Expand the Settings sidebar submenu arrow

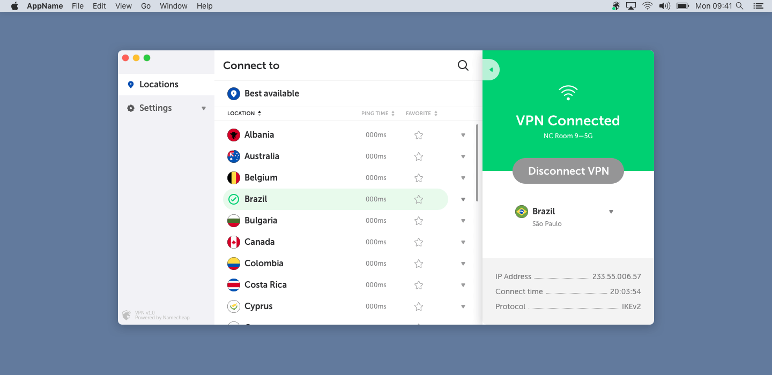[x=204, y=108]
